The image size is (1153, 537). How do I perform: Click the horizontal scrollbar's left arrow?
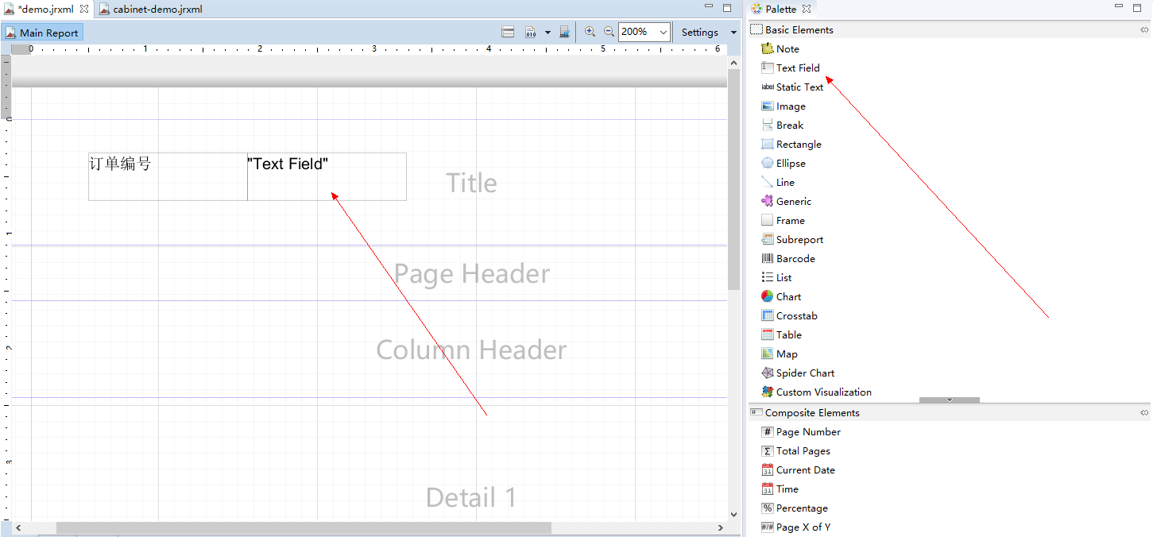(x=18, y=527)
